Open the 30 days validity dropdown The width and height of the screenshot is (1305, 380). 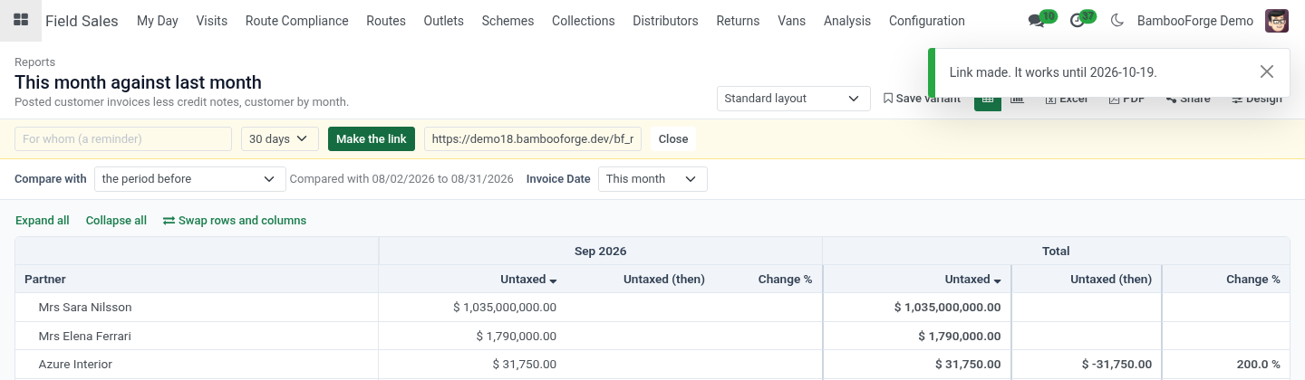[x=279, y=138]
